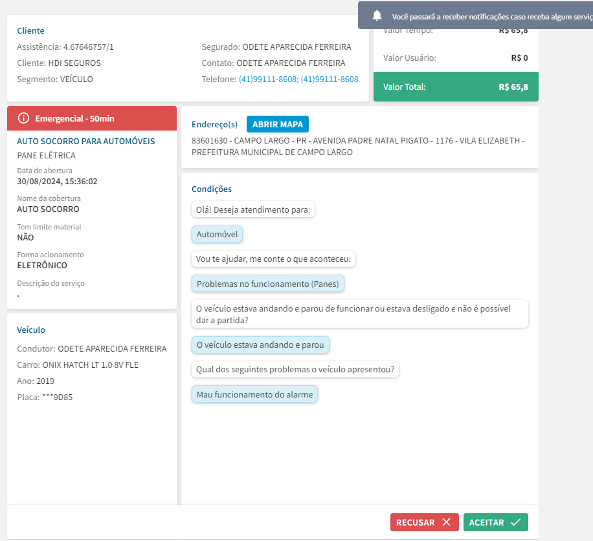This screenshot has width=593, height=541.
Task: Click the AUTO SOCORRO PARA AUTOMÓVEIS heading
Action: 86,141
